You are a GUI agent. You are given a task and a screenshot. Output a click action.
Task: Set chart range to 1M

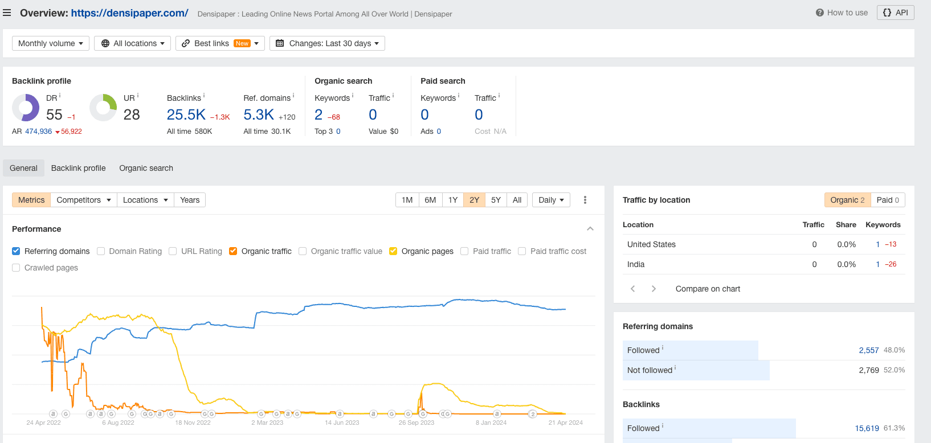407,200
